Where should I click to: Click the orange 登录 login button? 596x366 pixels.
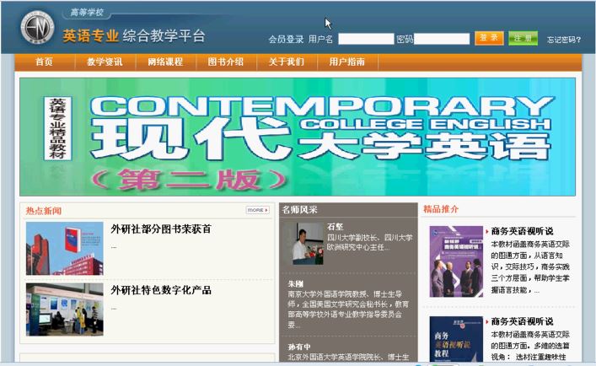click(x=489, y=38)
